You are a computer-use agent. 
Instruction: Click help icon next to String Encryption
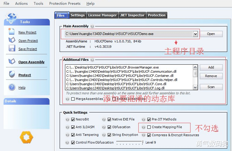pos(104,135)
